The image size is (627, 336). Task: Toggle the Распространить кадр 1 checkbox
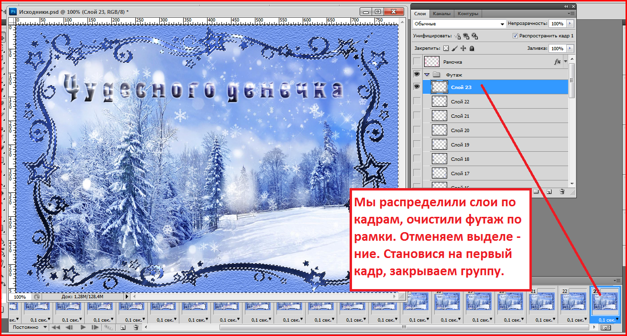click(515, 36)
